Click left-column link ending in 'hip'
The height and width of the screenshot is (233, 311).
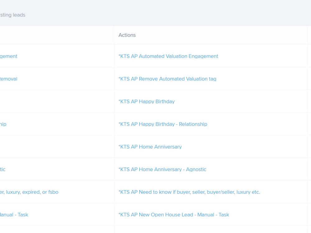tap(3, 124)
